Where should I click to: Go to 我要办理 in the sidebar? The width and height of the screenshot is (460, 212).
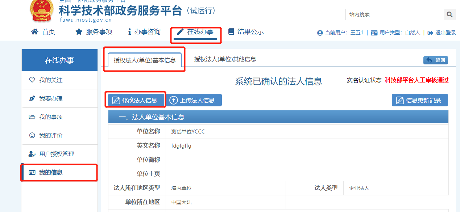[x=51, y=98]
